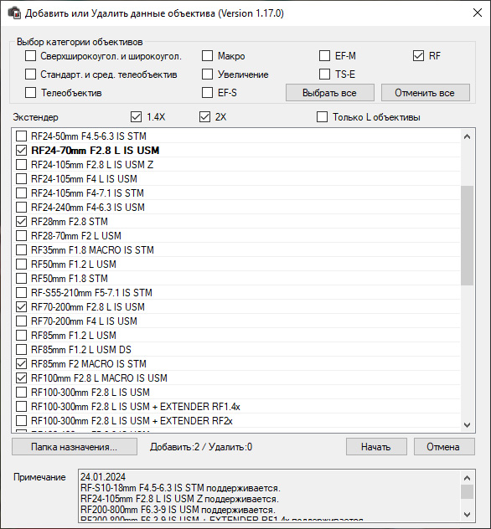Check RF24-50mm F4.5-6.3 IS STM lens

click(x=21, y=136)
